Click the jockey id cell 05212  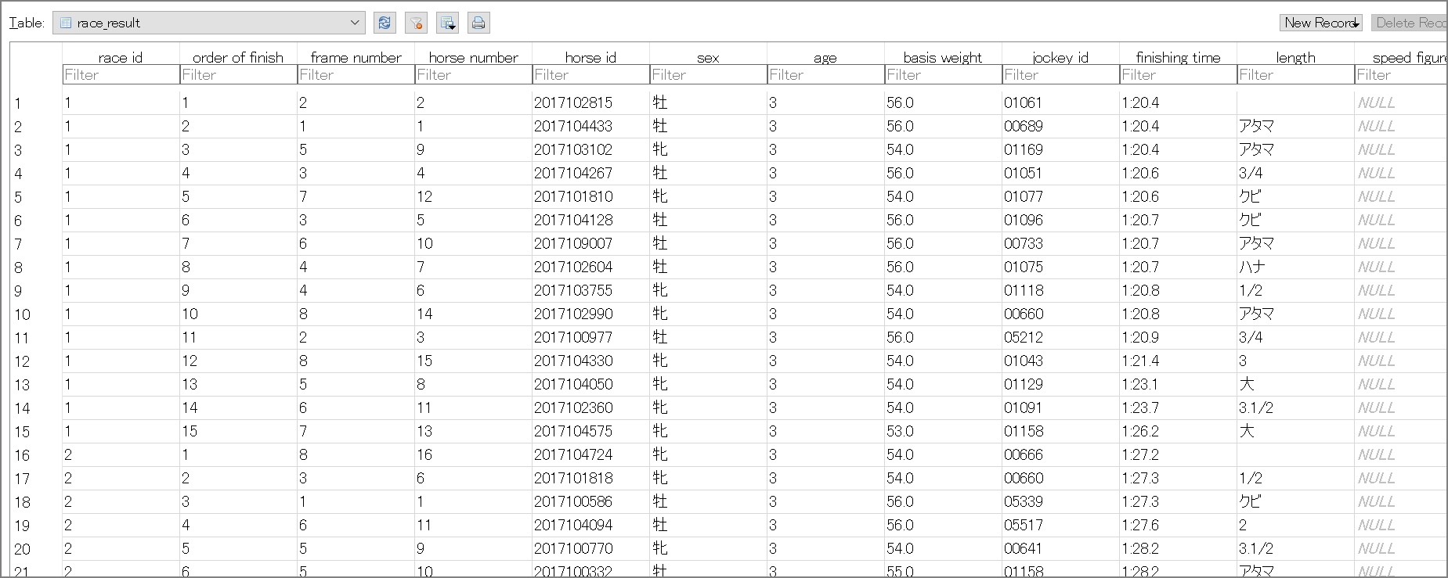pos(1024,337)
